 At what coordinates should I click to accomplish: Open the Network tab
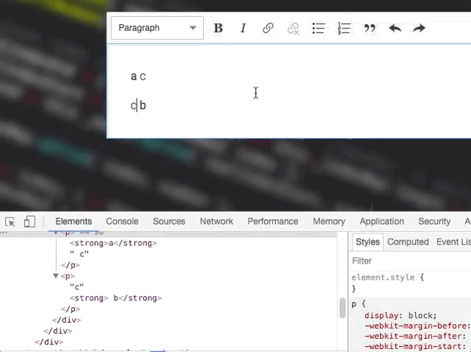[216, 222]
